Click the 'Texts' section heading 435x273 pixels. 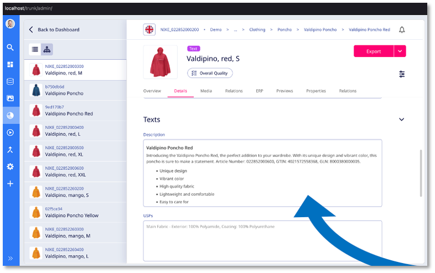(x=152, y=119)
